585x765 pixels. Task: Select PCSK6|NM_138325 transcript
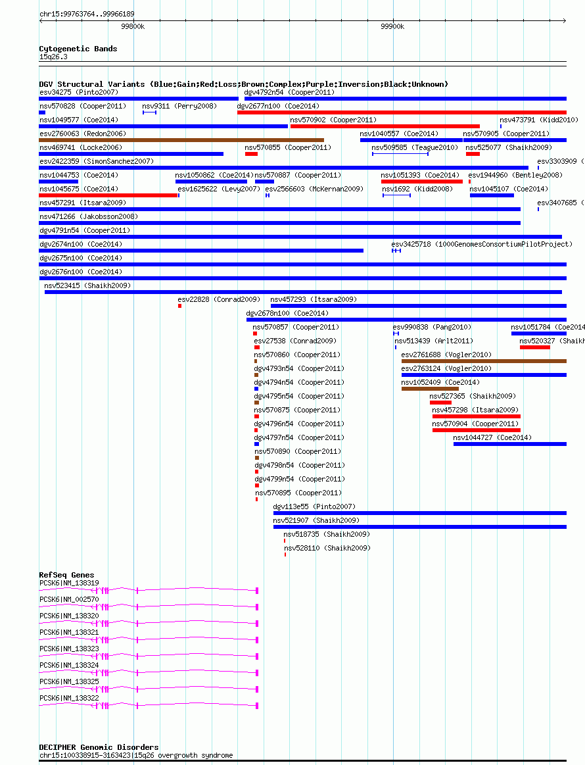tap(69, 681)
